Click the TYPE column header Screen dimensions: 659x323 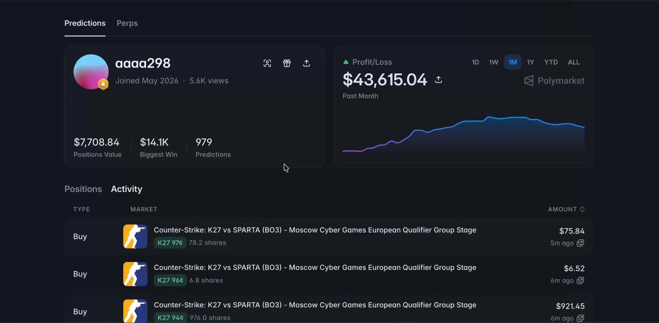[81, 209]
